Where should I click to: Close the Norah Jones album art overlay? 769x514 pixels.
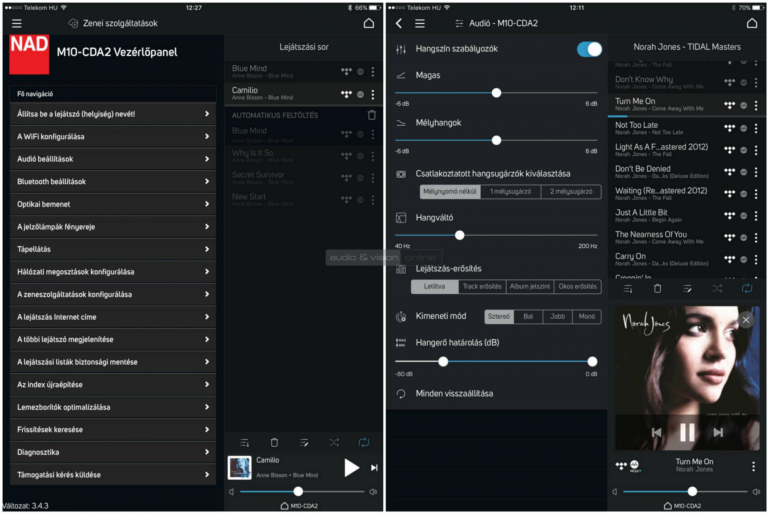(746, 319)
